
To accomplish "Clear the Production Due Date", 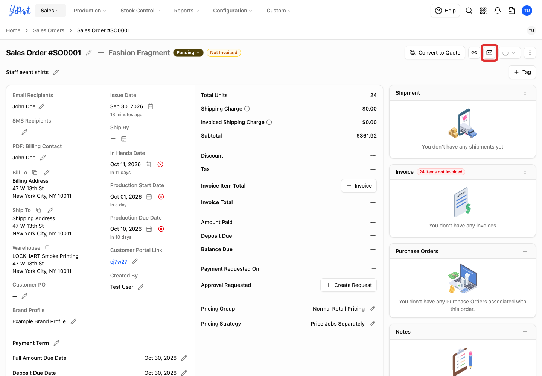I will (161, 229).
